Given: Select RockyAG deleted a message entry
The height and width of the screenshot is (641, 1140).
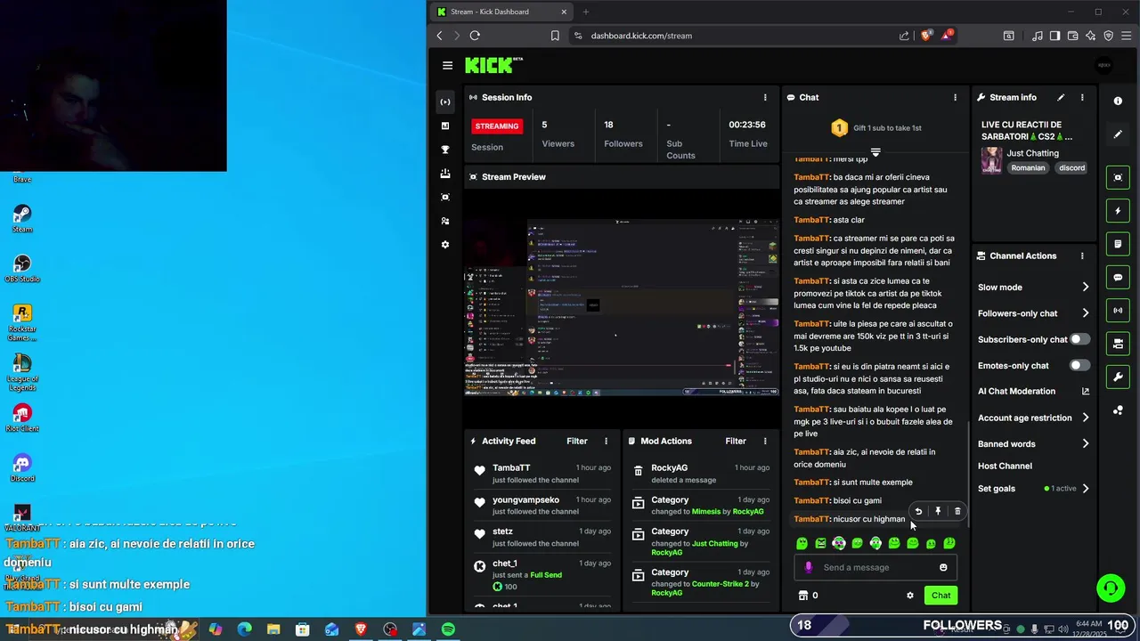Looking at the screenshot, I should click(x=700, y=473).
